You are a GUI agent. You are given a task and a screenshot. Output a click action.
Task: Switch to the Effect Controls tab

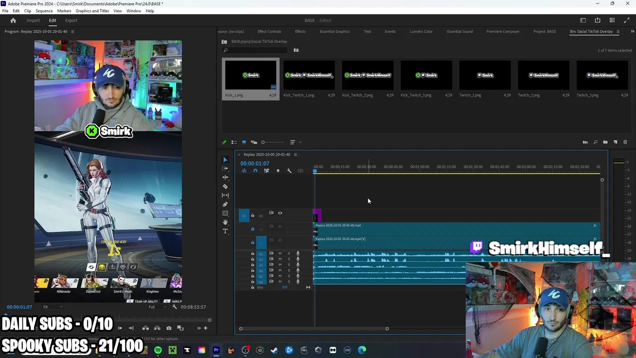point(269,32)
